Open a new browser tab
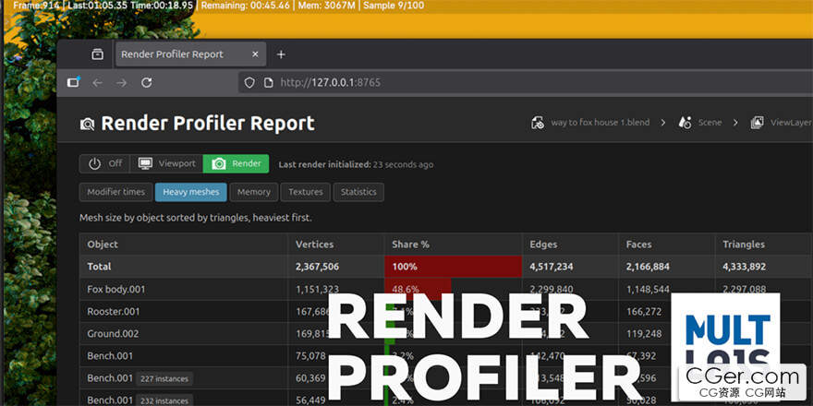The image size is (813, 406). click(281, 54)
